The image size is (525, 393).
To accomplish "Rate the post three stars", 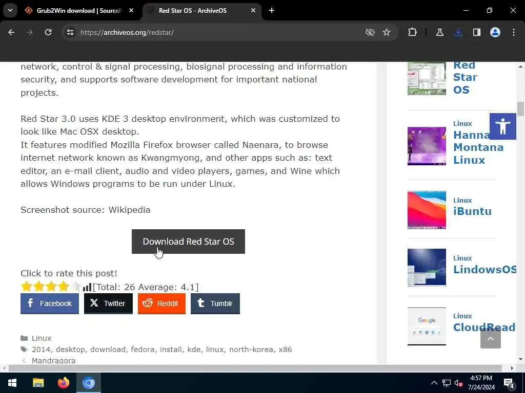I will 51,287.
